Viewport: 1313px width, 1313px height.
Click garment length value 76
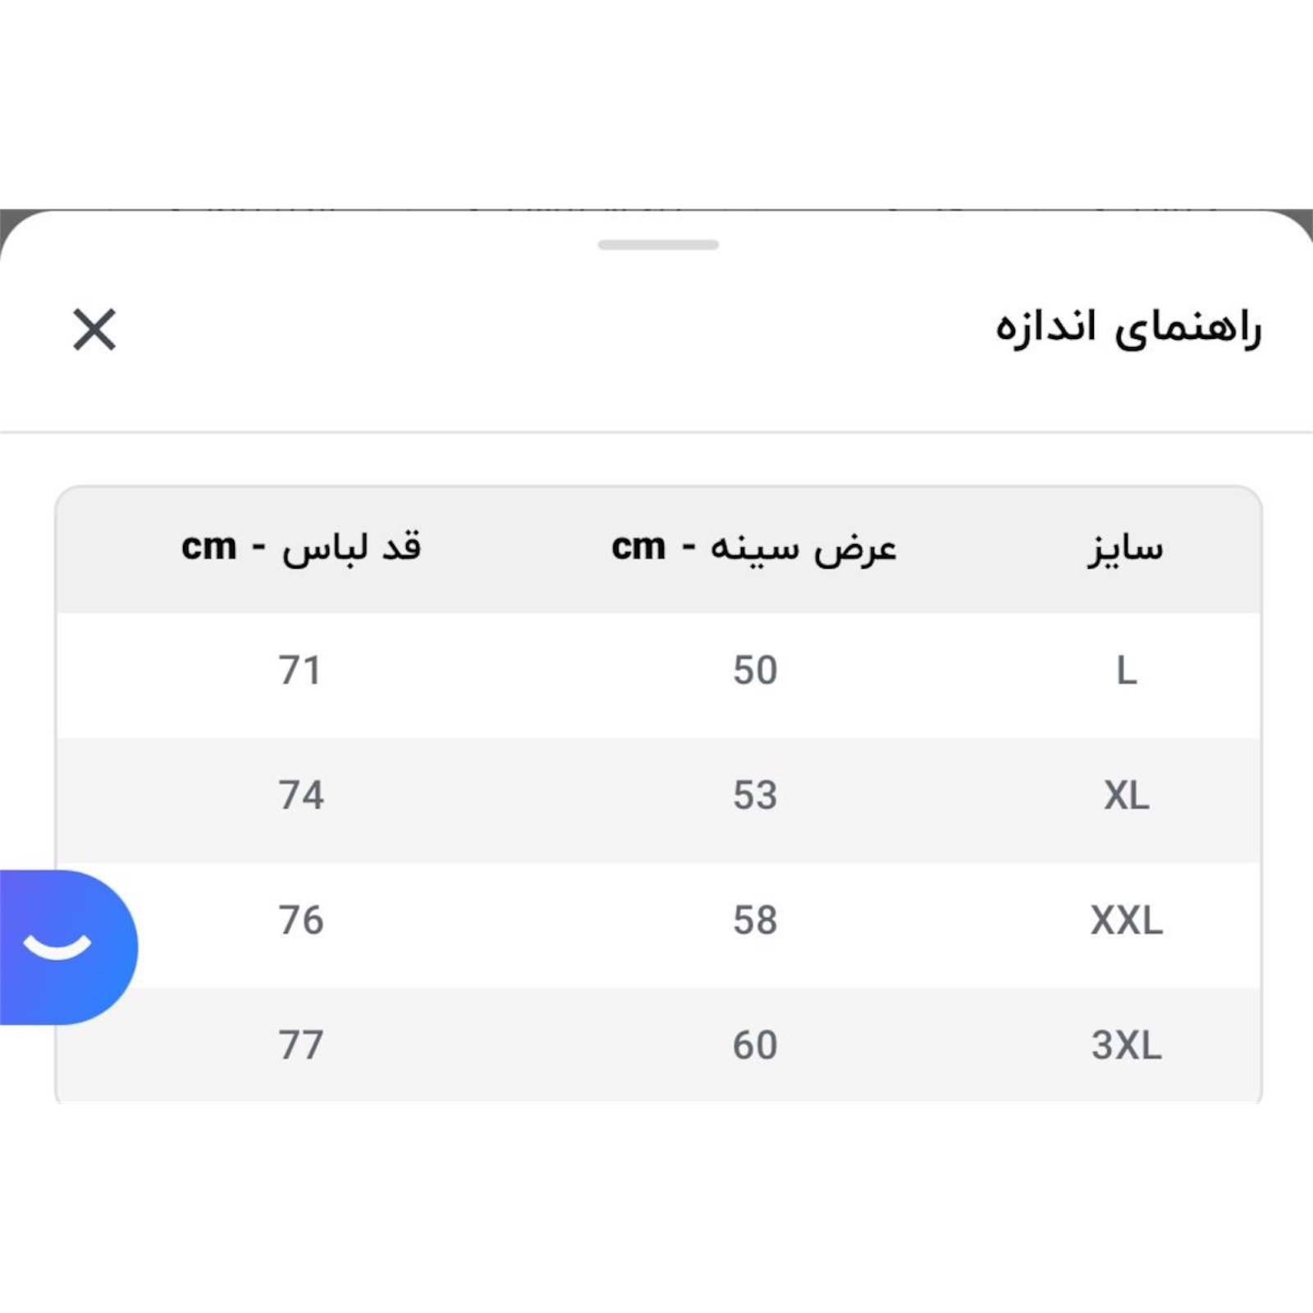(301, 921)
